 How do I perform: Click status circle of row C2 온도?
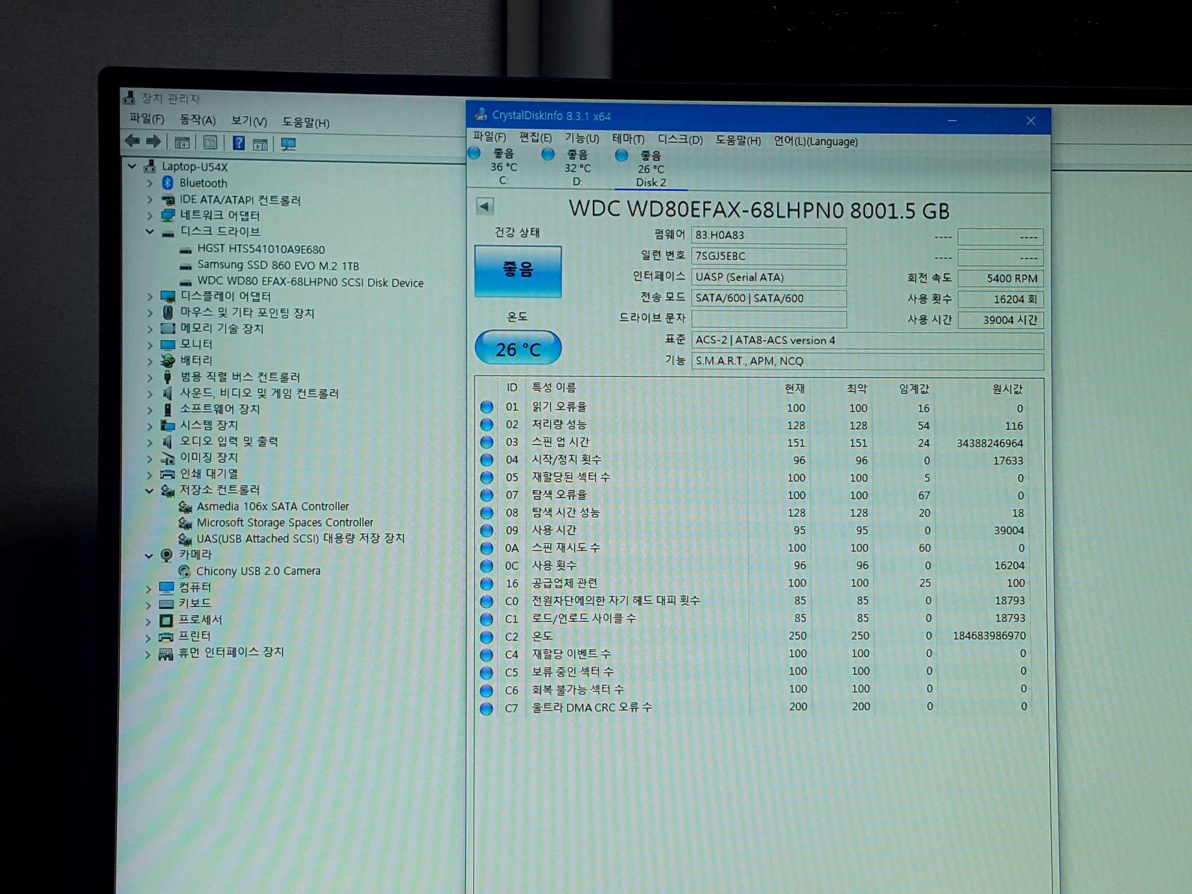click(486, 637)
